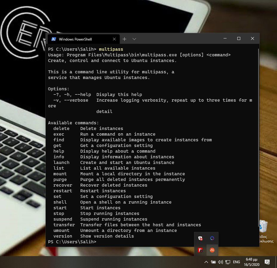The image size is (277, 268).
Task: Select the Recycle Bin desktop icon
Action: [x=266, y=231]
